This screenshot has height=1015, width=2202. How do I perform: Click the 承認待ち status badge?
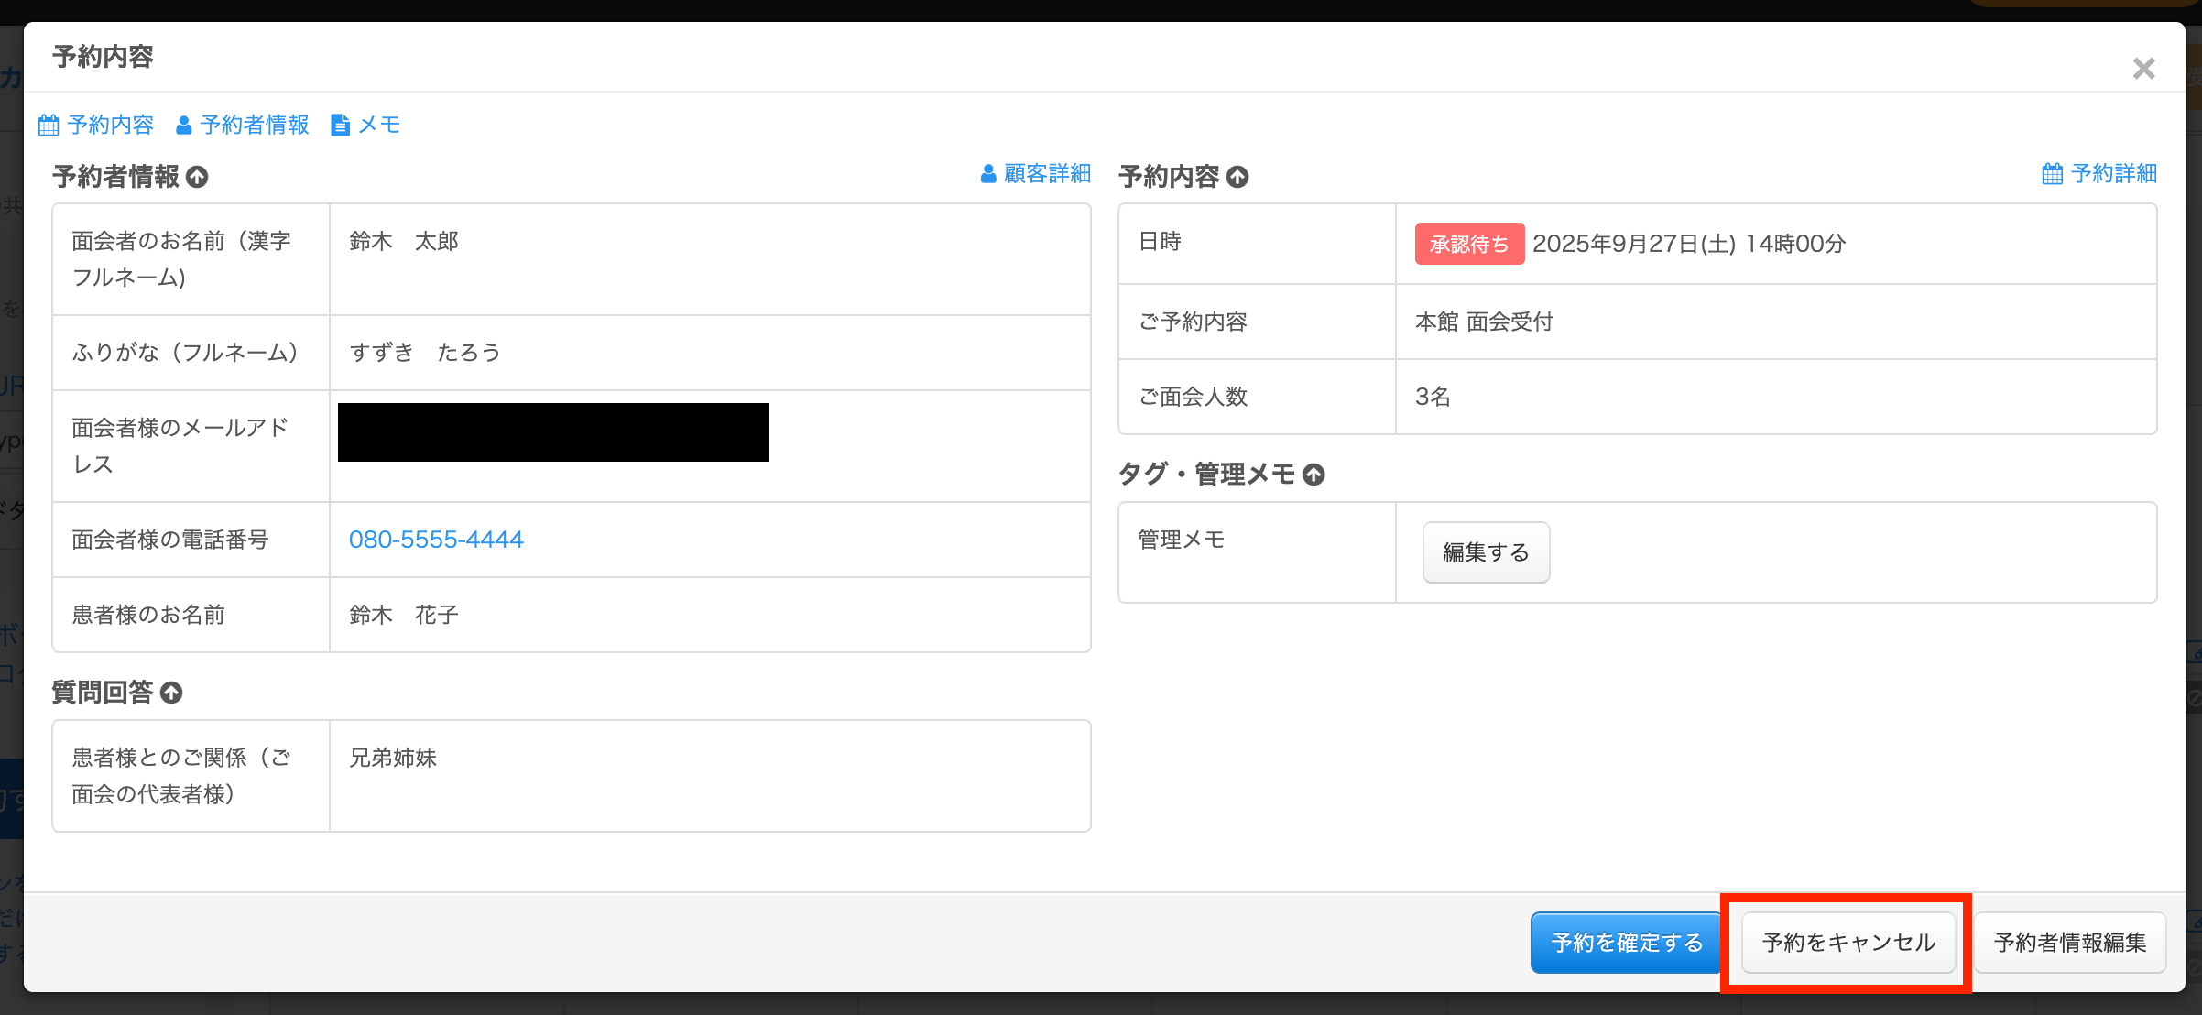(1468, 244)
